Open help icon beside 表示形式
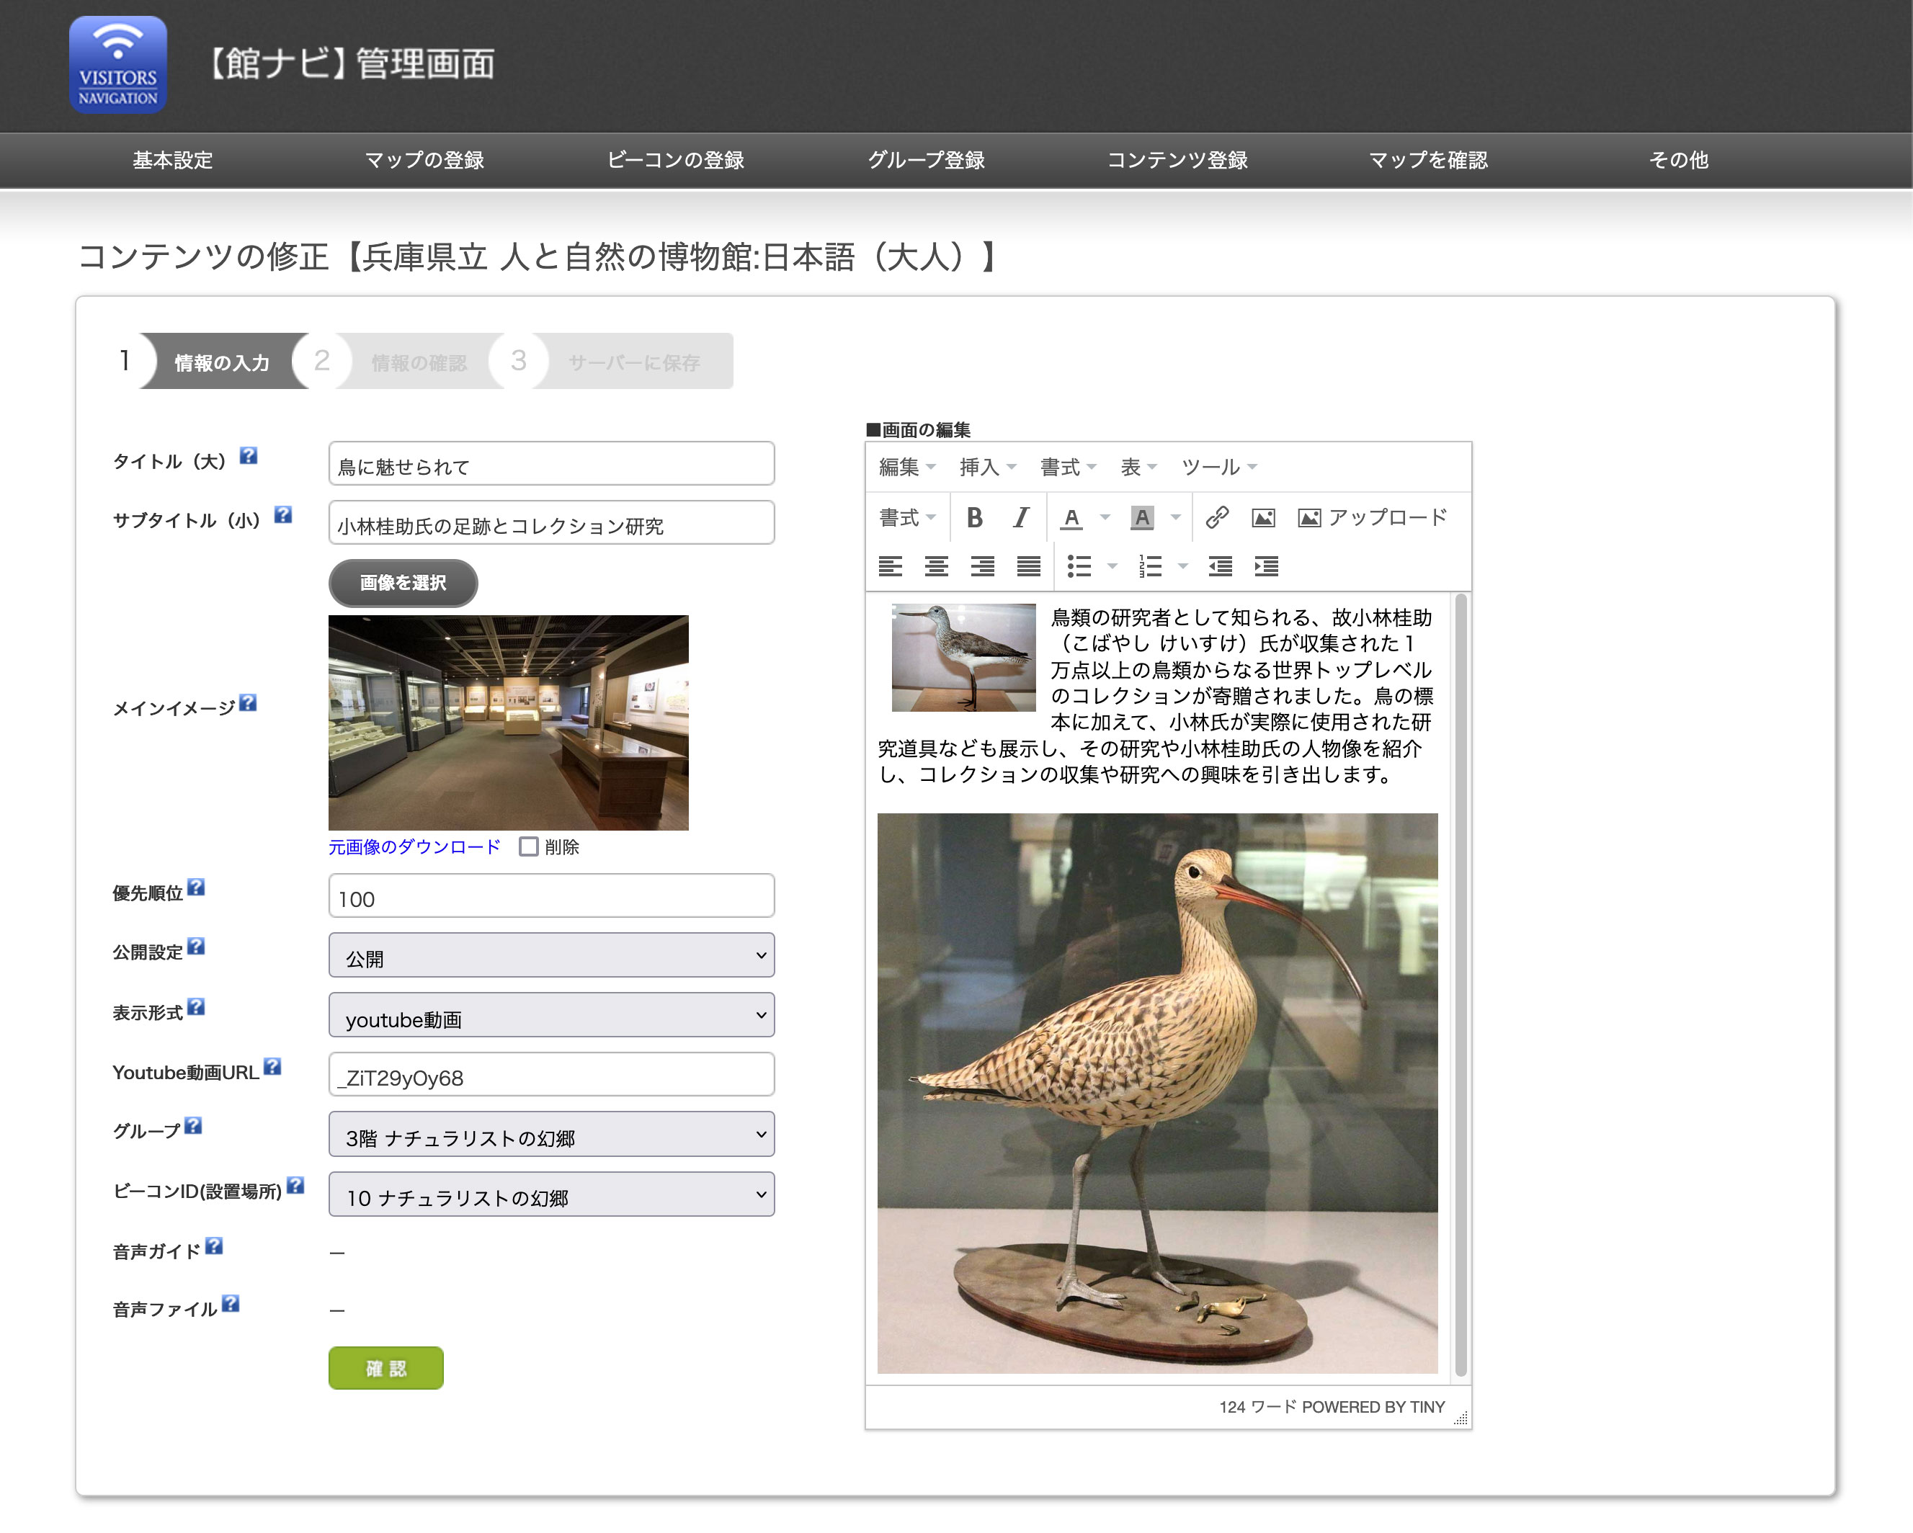Viewport: 1913px width, 1533px height. [x=196, y=1007]
